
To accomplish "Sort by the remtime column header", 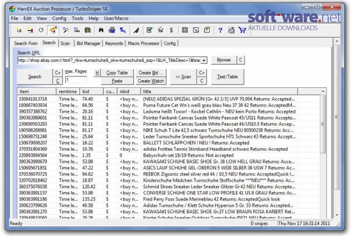I will [68, 92].
